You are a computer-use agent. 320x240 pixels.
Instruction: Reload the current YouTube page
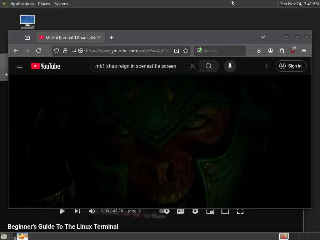point(38,51)
